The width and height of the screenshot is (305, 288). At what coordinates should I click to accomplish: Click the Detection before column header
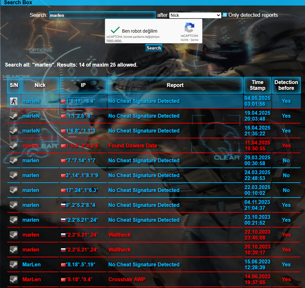pos(286,85)
